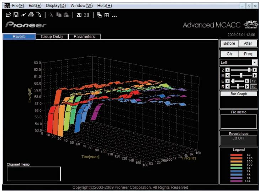
Task: Click the 250 Hz orange legend swatch
Action: click(x=236, y=162)
